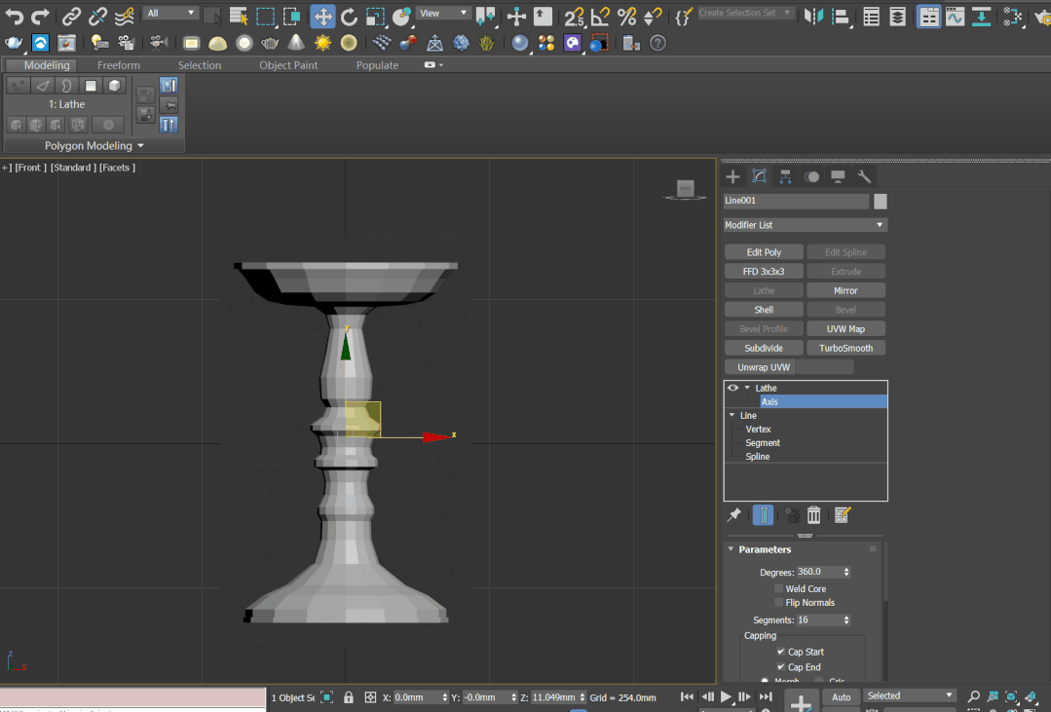The image size is (1051, 712).
Task: Switch to the Freeform ribbon tab
Action: point(119,65)
